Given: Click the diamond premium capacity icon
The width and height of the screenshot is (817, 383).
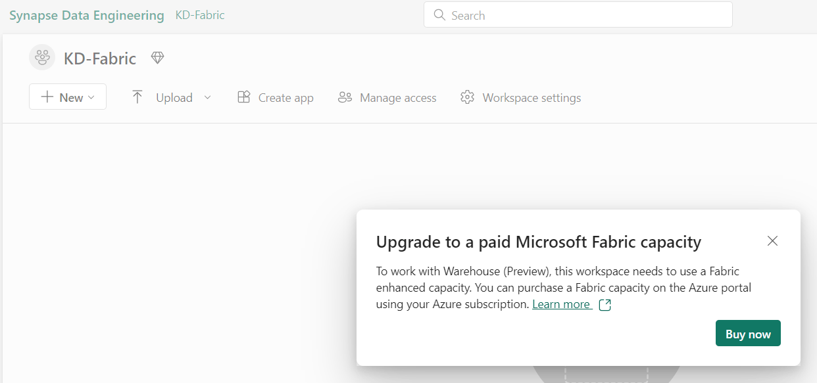Looking at the screenshot, I should pos(157,58).
